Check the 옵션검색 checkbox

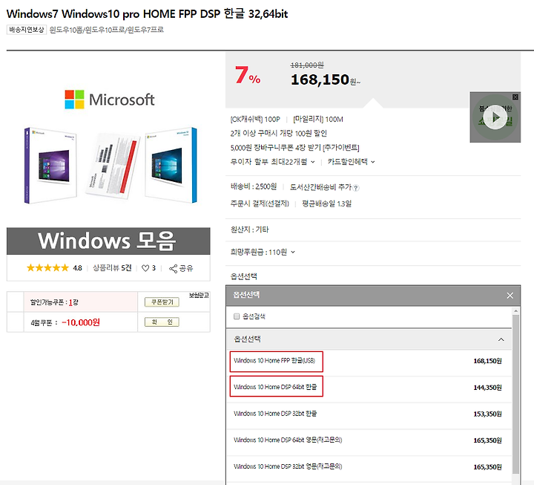click(237, 316)
